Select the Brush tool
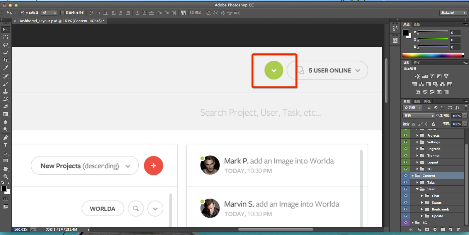The image size is (469, 235). click(6, 84)
